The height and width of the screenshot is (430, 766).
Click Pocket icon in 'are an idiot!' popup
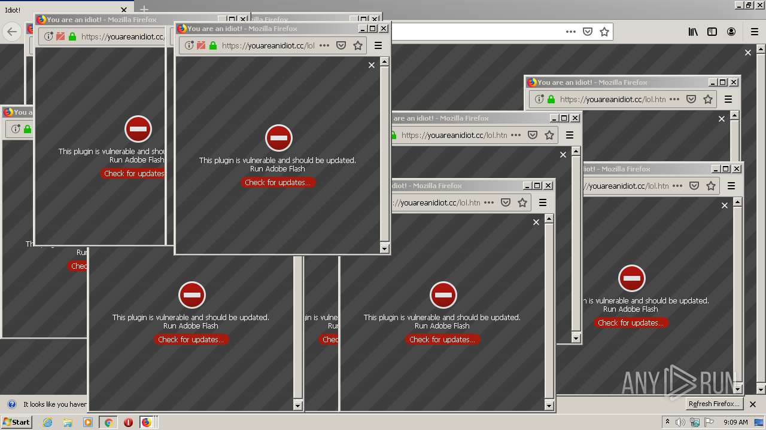(x=533, y=135)
